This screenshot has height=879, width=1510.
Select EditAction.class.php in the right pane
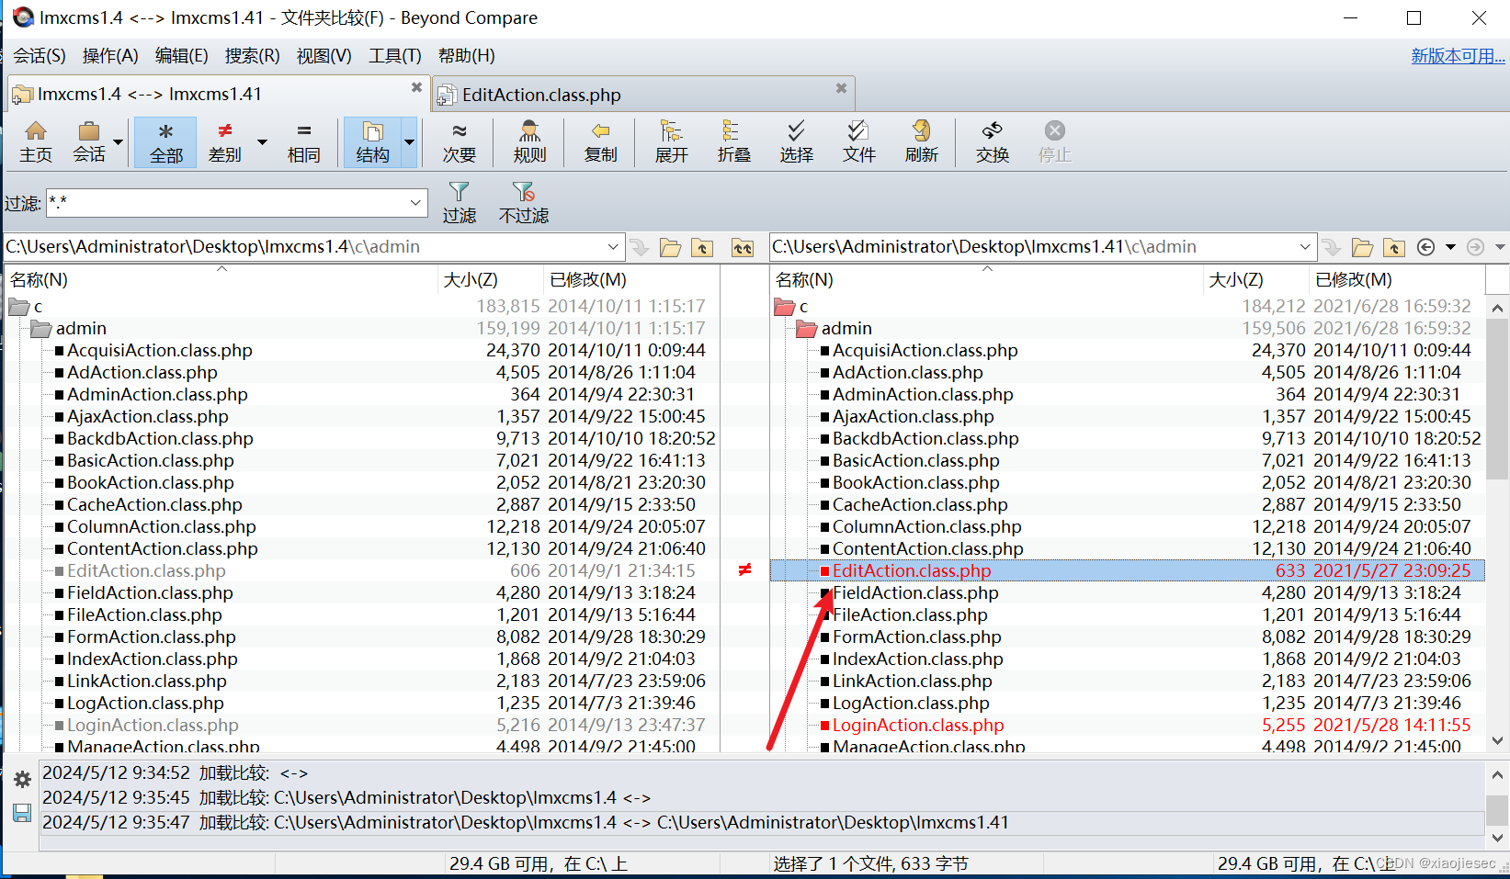(911, 570)
